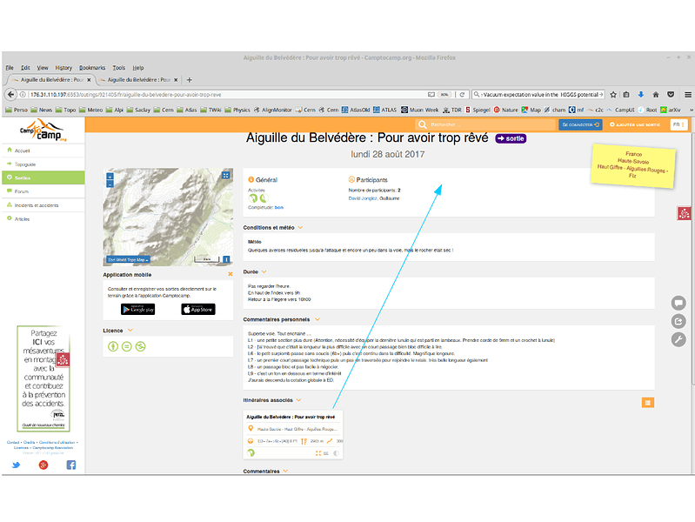695x522 pixels.
Task: Open the Bookmarks menu
Action: pyautogui.click(x=92, y=68)
